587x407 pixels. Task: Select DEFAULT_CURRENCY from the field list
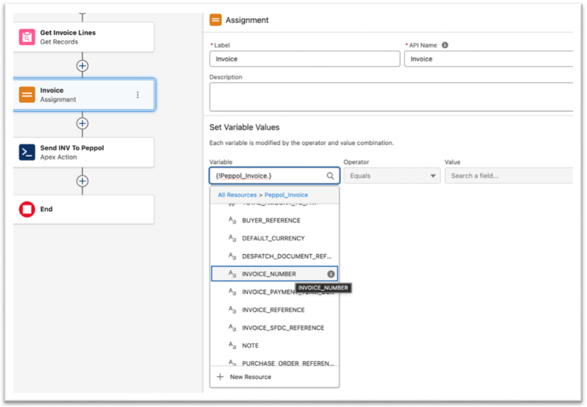[x=273, y=238]
